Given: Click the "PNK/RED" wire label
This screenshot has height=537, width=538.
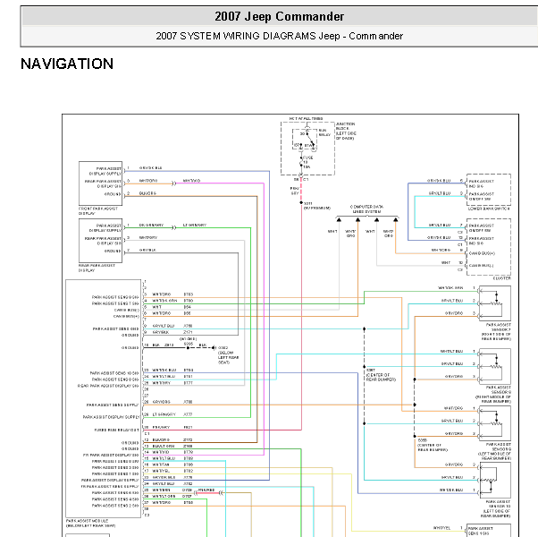Looking at the screenshot, I should click(206, 490).
